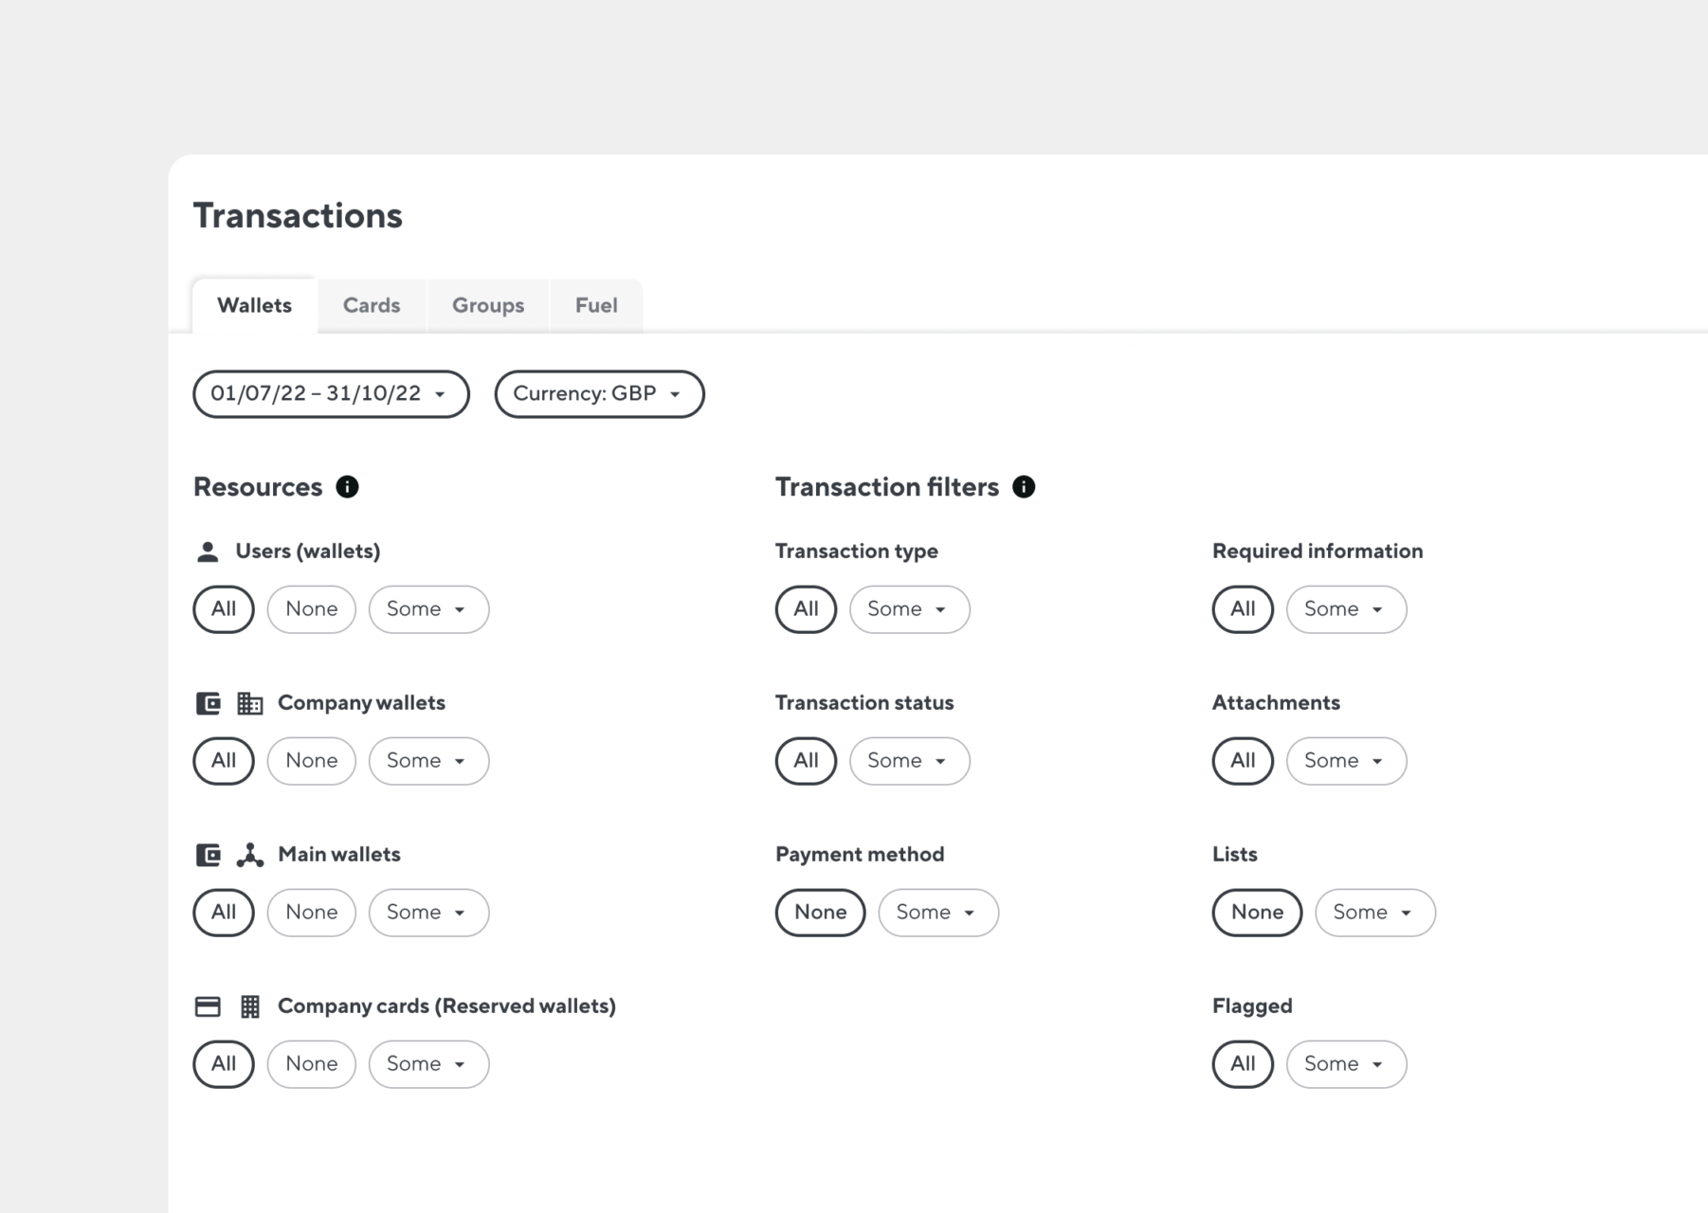Select All for Required information

(1243, 609)
